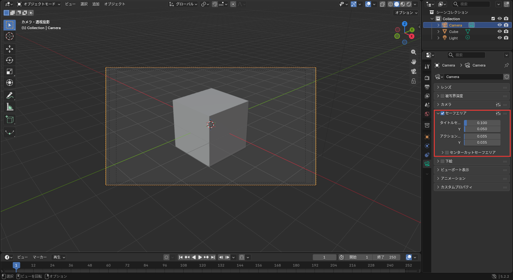Enable the 下絵 checkbox
513x280 pixels.
tap(442, 161)
